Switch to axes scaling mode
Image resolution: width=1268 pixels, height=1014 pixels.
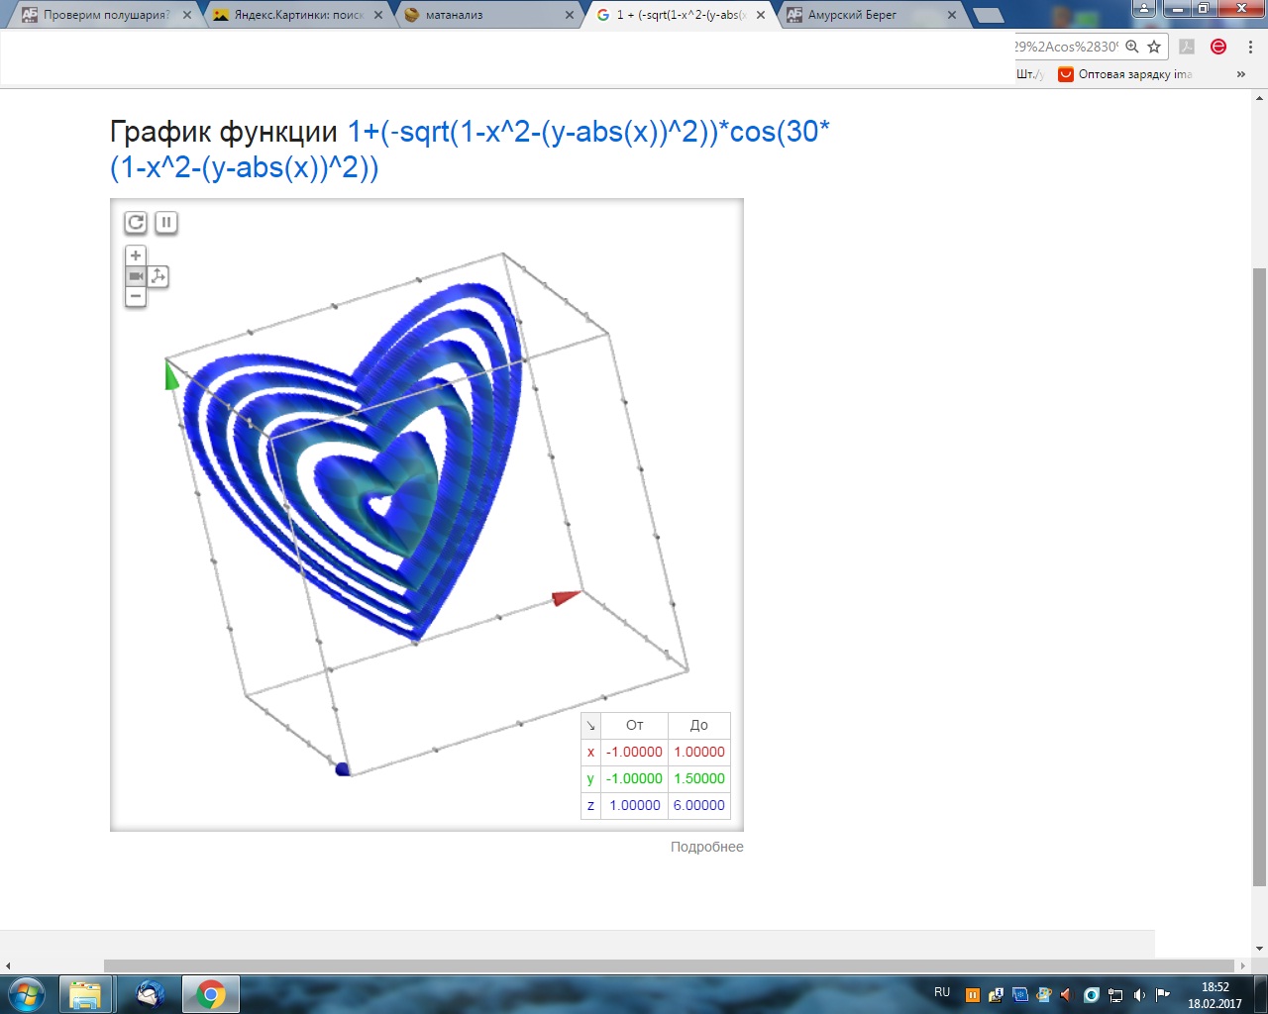point(158,276)
